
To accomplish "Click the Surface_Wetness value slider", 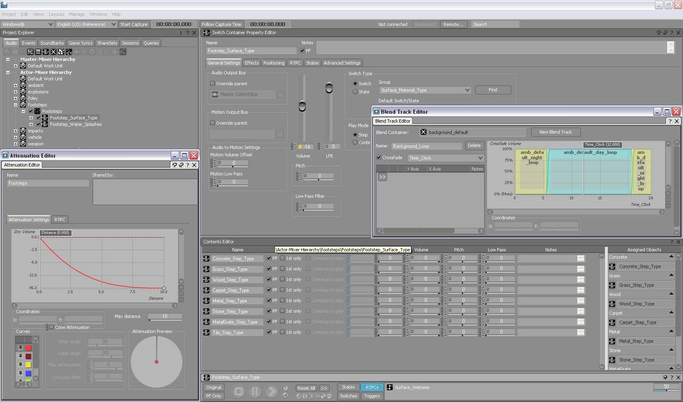I will coord(666,387).
